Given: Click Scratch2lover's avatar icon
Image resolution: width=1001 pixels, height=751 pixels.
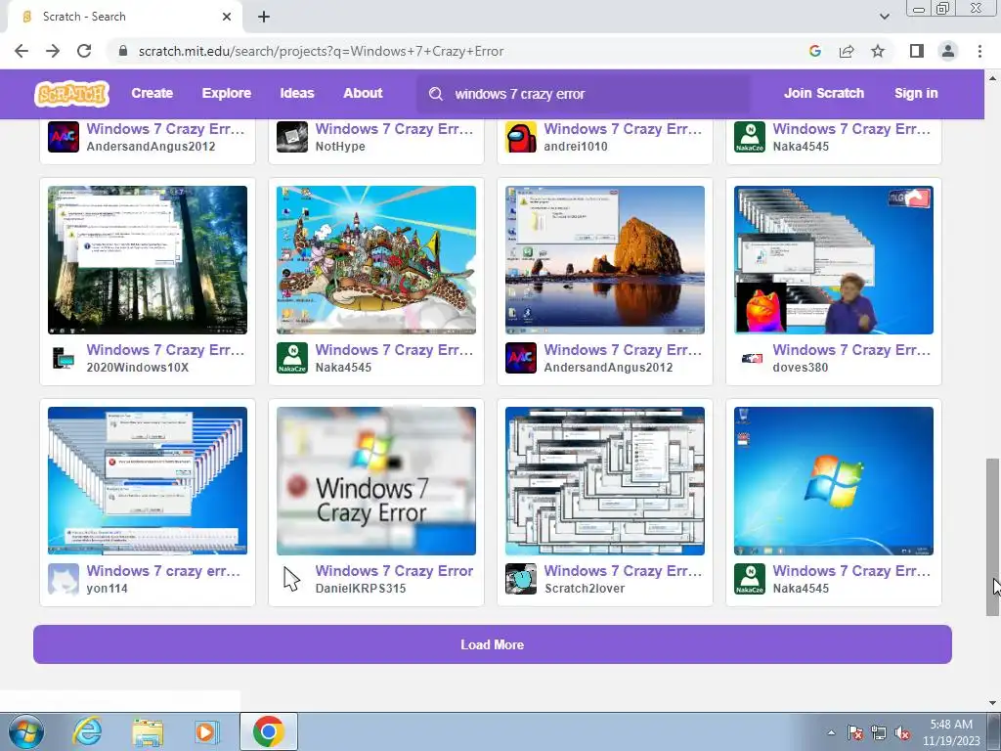Looking at the screenshot, I should pyautogui.click(x=521, y=579).
